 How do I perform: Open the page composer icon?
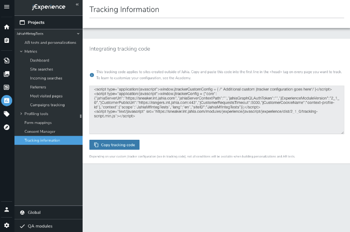click(7, 61)
